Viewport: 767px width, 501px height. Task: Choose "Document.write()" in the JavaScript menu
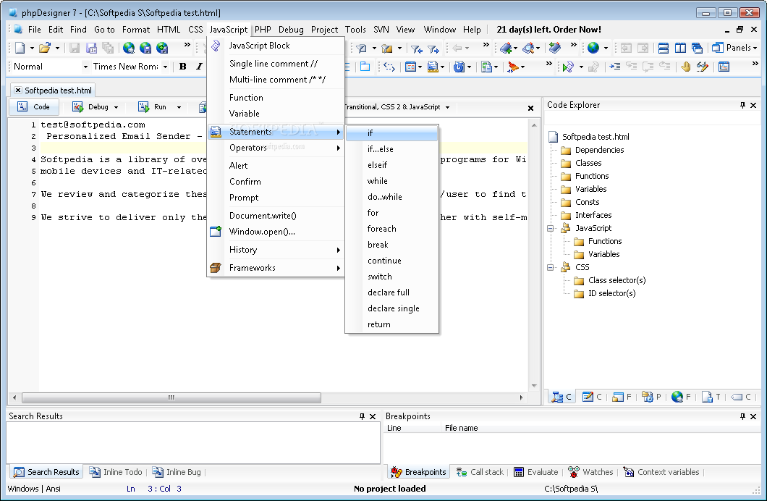(263, 216)
